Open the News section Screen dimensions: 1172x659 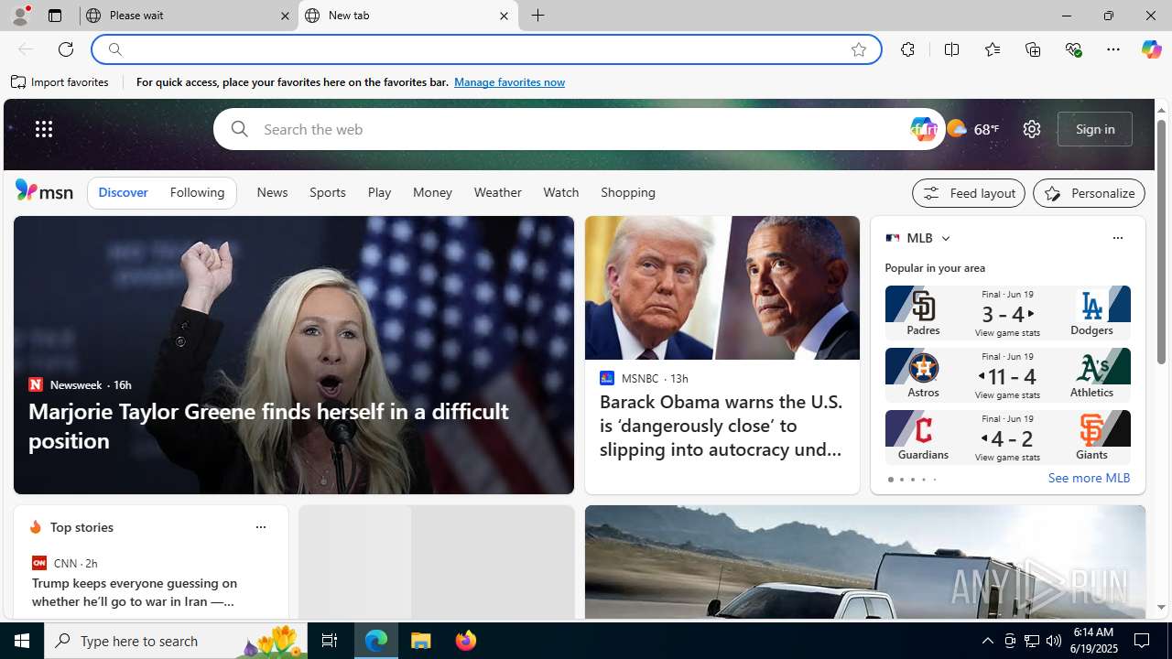tap(272, 193)
